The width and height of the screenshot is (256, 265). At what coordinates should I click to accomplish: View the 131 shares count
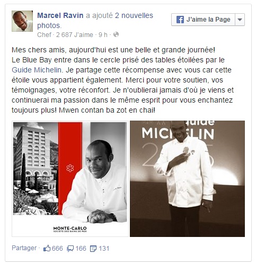104,249
